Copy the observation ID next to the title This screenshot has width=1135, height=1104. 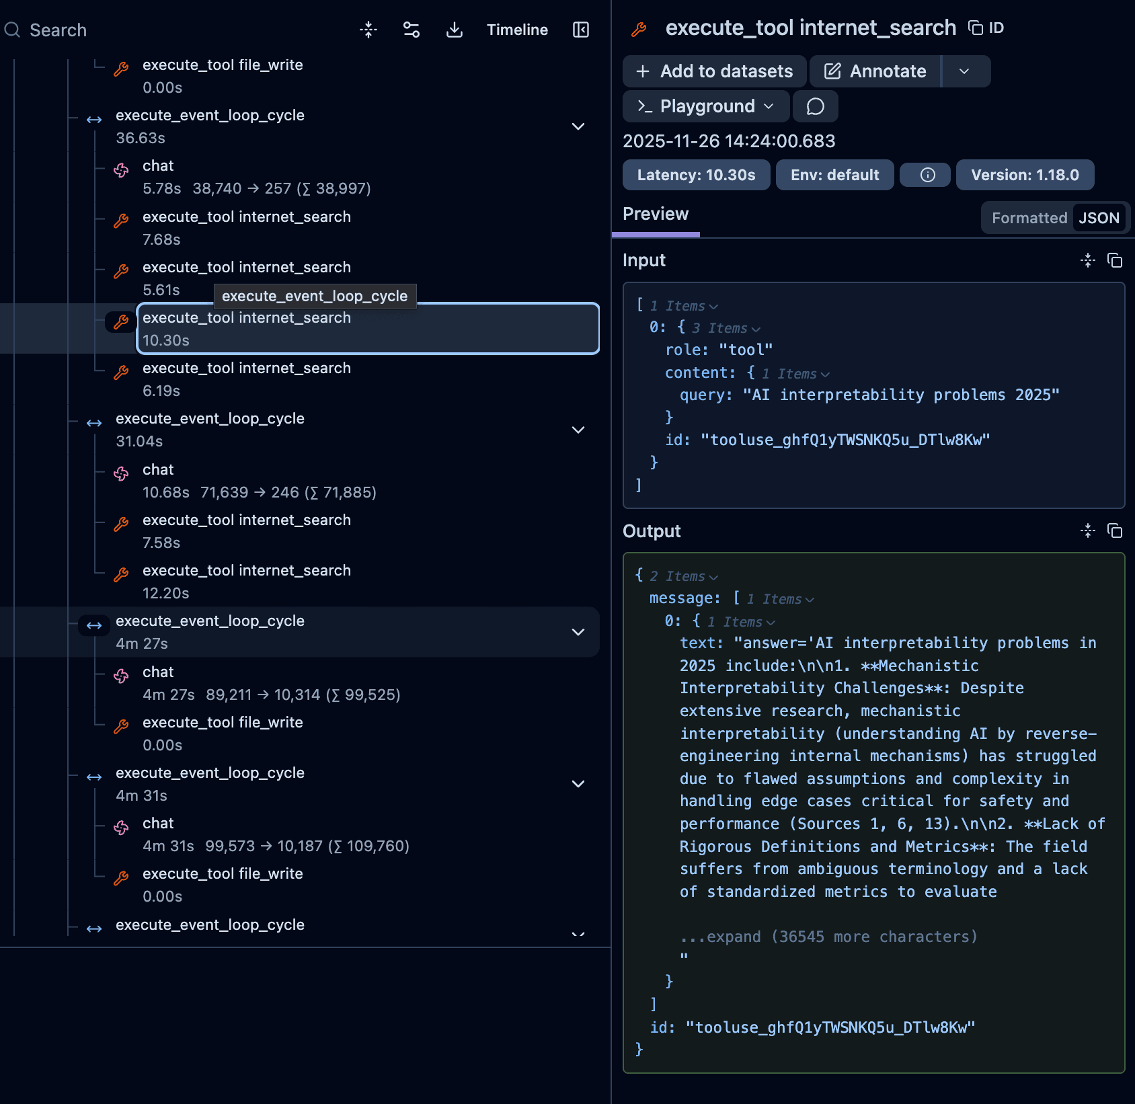(x=976, y=28)
